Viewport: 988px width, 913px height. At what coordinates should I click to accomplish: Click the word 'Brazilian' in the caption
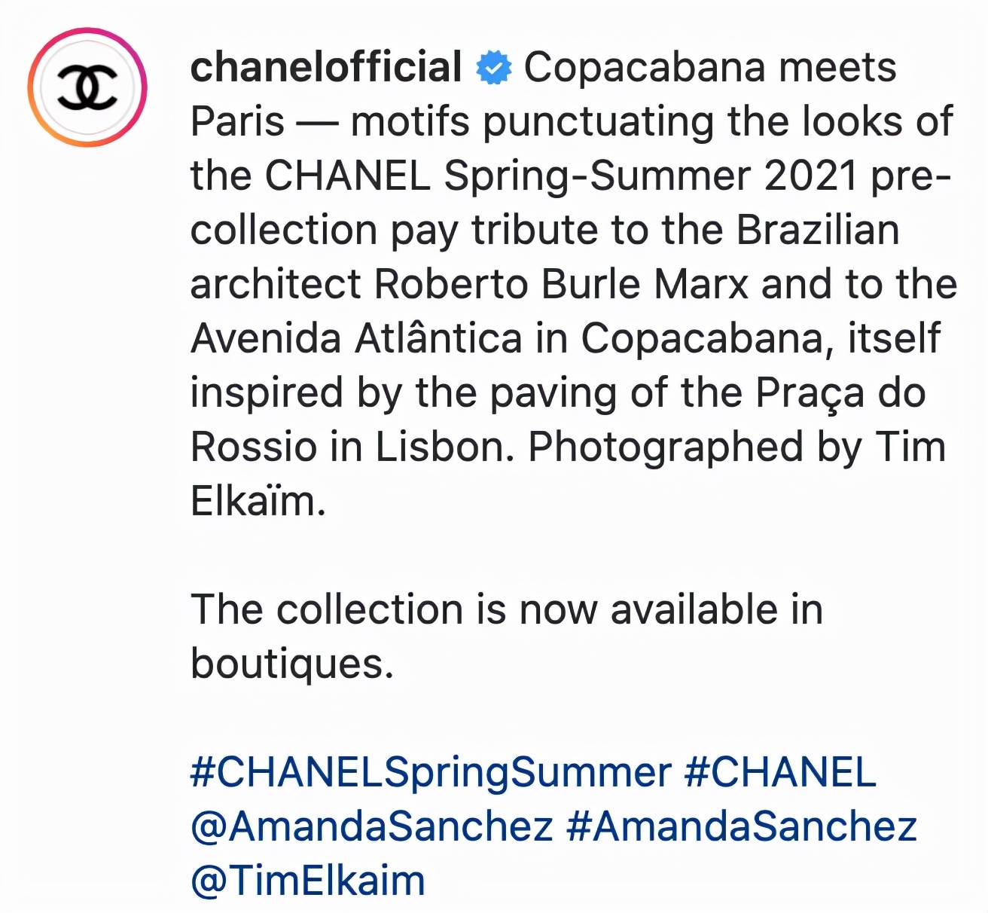pos(818,231)
